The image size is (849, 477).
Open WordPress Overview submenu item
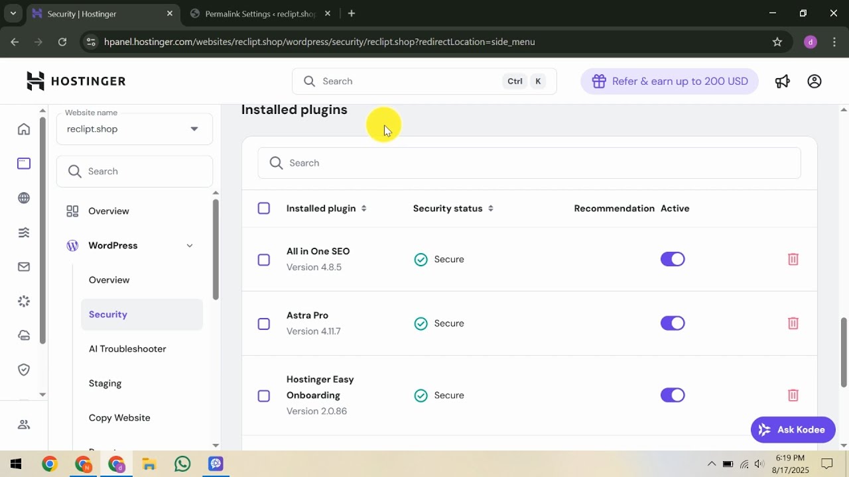tap(109, 280)
